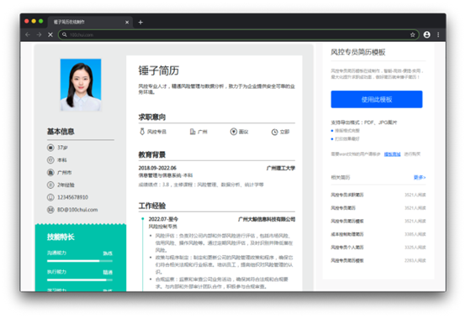Image resolution: width=466 pixels, height=318 pixels.
Task: Click company name 广州大鲸信息科技有限公司
Action: click(267, 219)
